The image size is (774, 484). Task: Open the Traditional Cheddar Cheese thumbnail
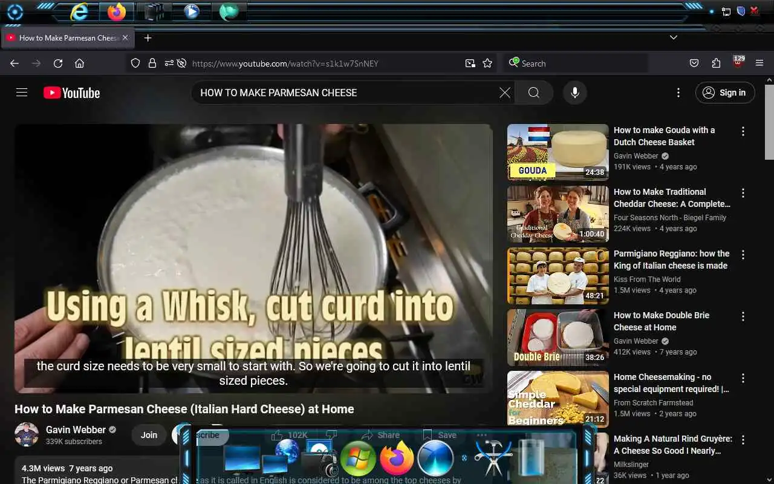point(558,214)
